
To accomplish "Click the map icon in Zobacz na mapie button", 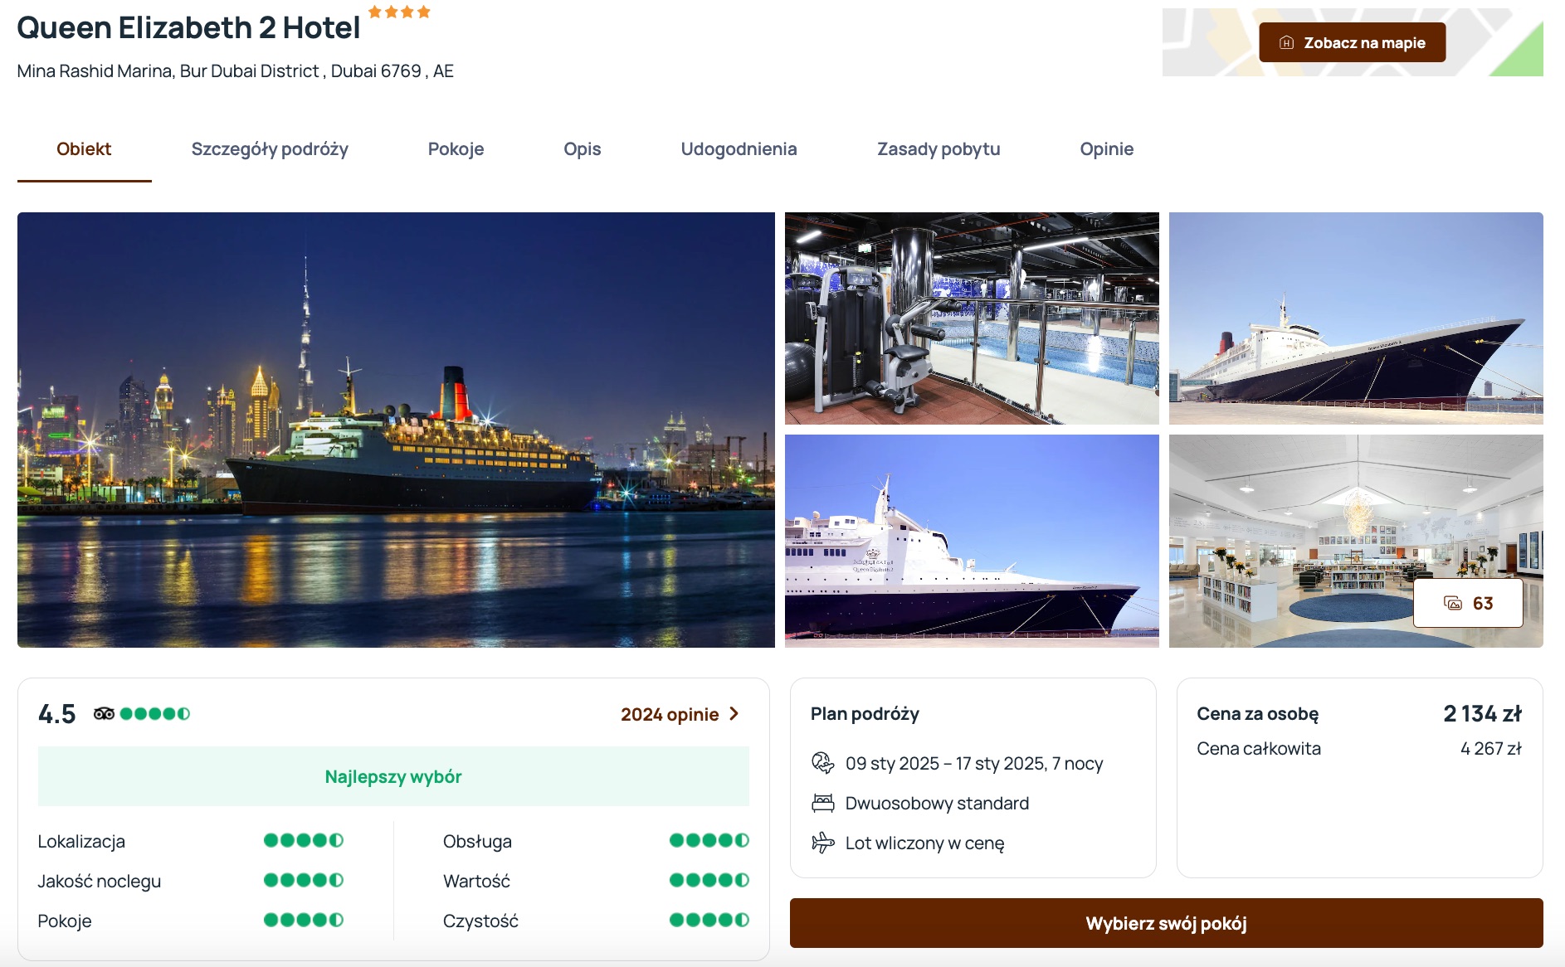I will pyautogui.click(x=1286, y=42).
